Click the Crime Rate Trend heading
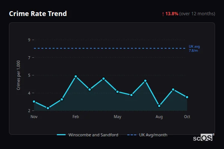The width and height of the screenshot is (224, 149). coord(38,14)
